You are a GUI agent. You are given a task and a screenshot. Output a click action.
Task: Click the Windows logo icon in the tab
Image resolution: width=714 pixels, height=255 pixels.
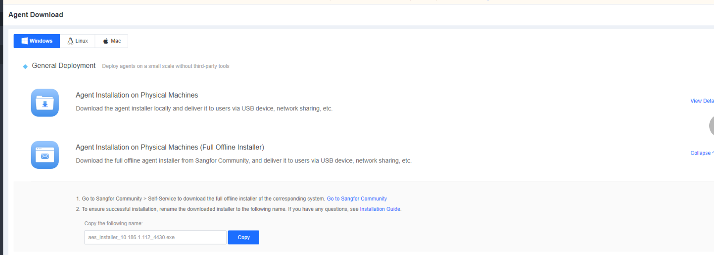pyautogui.click(x=25, y=41)
